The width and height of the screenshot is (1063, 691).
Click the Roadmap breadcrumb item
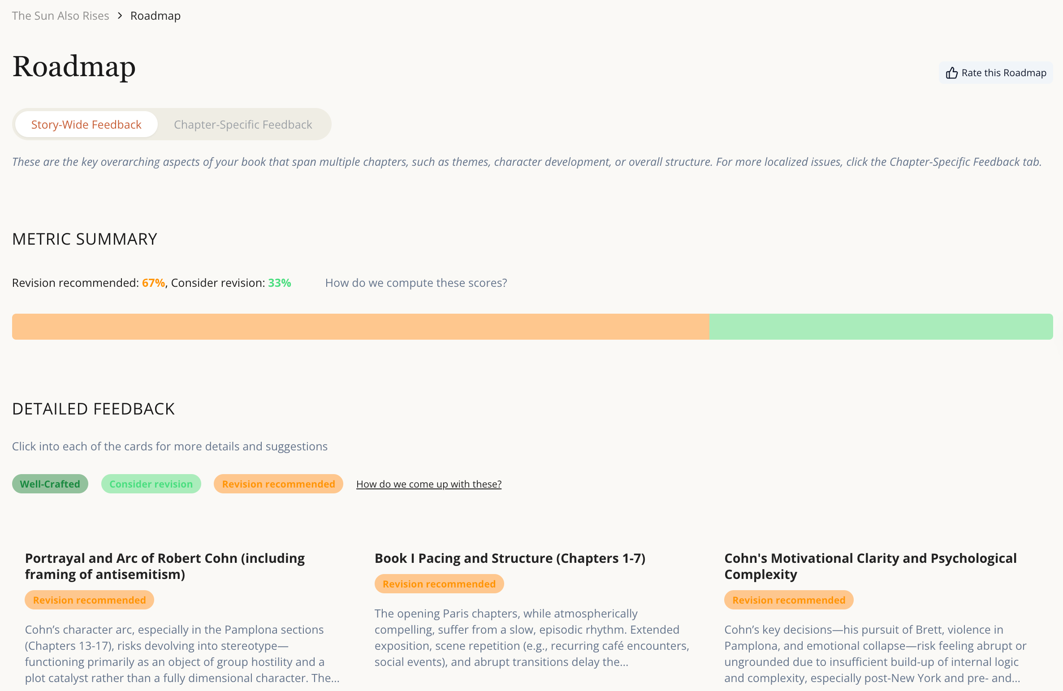(155, 16)
